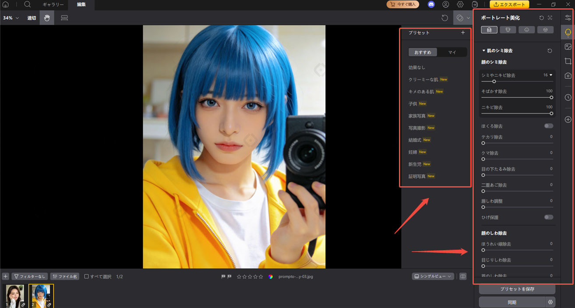Reset ポートレート美化 with the reset icon
575x308 pixels.
click(542, 18)
